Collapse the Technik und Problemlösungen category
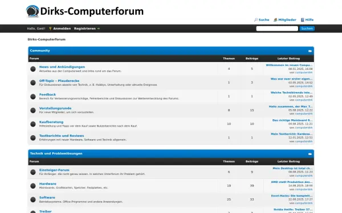Image resolution: width=342 pixels, height=213 pixels. coord(310,154)
